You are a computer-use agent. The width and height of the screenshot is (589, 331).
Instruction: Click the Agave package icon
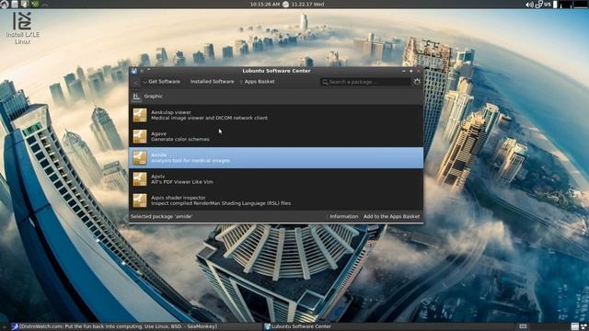[x=140, y=136]
